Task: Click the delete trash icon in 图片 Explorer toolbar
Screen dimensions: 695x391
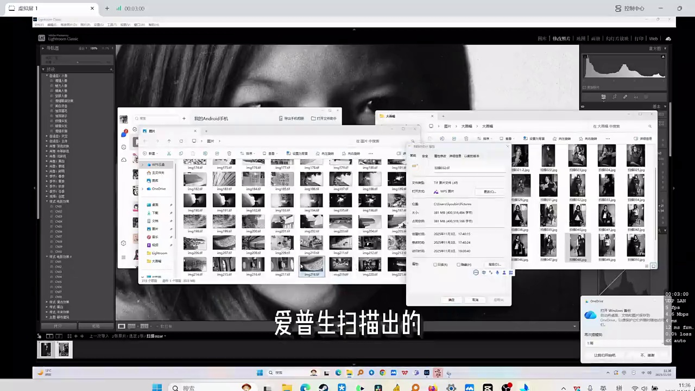Action: 229,154
